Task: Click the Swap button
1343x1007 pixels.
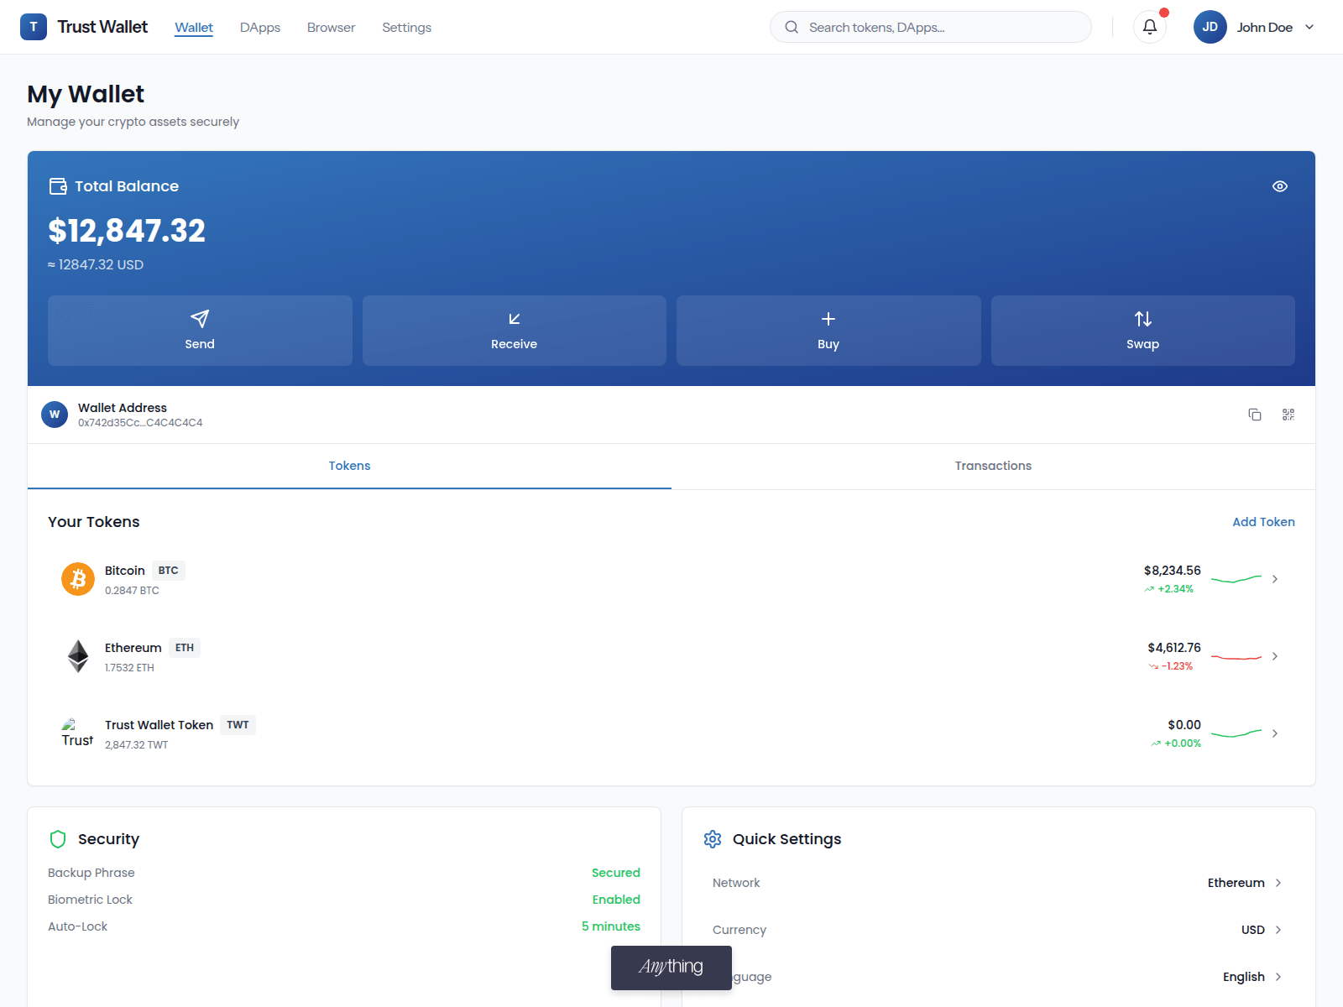Action: [1142, 330]
